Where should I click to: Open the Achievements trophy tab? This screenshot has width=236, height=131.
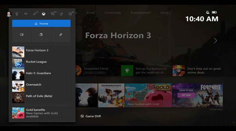(17, 14)
